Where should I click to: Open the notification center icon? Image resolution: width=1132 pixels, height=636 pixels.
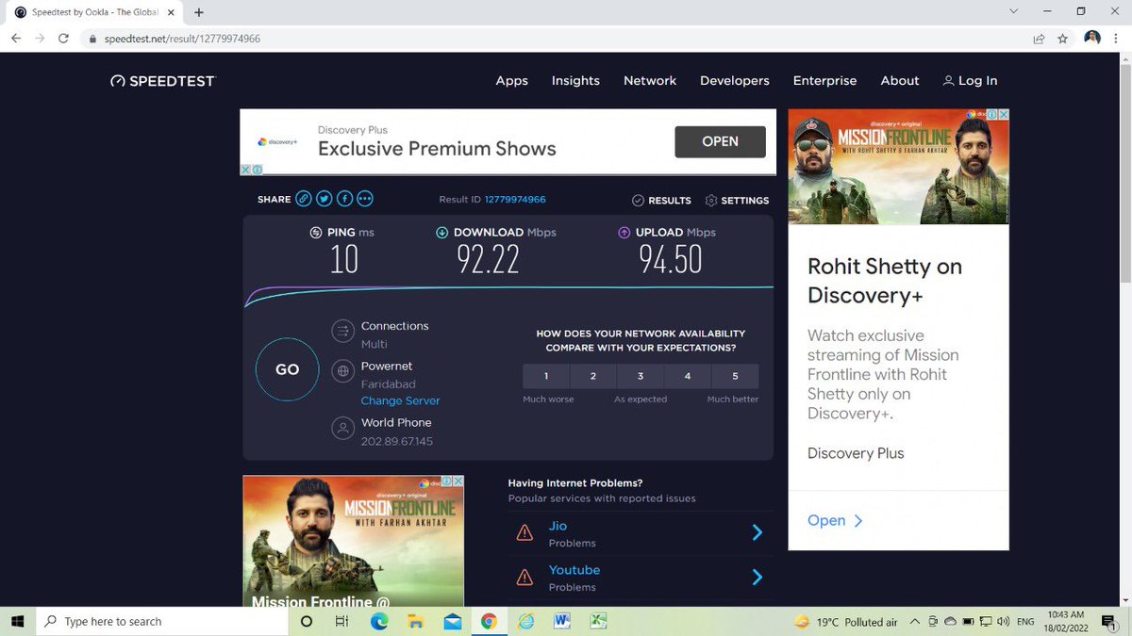pyautogui.click(x=1109, y=621)
